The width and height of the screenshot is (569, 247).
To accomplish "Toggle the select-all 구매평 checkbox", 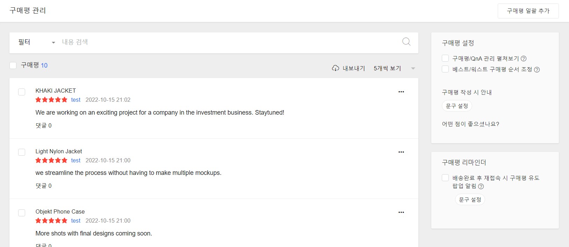I will pyautogui.click(x=13, y=65).
